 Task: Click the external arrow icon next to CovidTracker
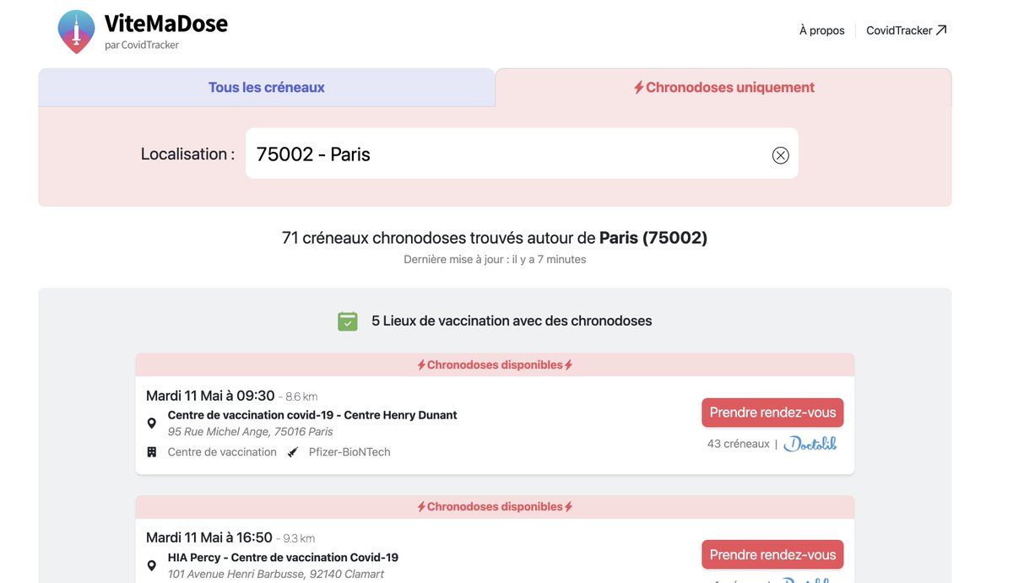coord(941,30)
